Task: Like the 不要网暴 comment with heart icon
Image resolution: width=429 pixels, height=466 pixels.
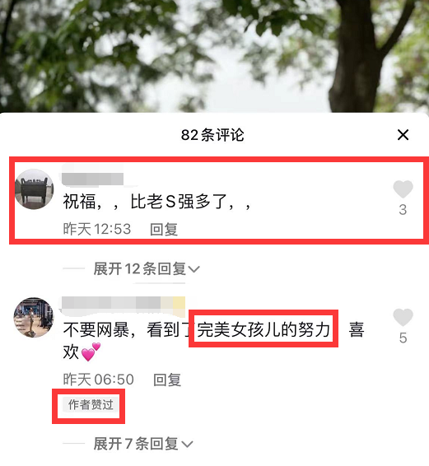Action: 403,318
